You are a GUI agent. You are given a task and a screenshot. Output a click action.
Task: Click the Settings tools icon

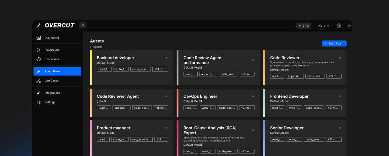(39, 102)
